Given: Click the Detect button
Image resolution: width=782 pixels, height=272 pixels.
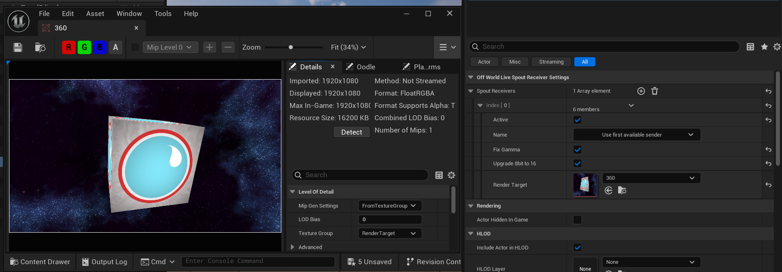Looking at the screenshot, I should pyautogui.click(x=352, y=132).
